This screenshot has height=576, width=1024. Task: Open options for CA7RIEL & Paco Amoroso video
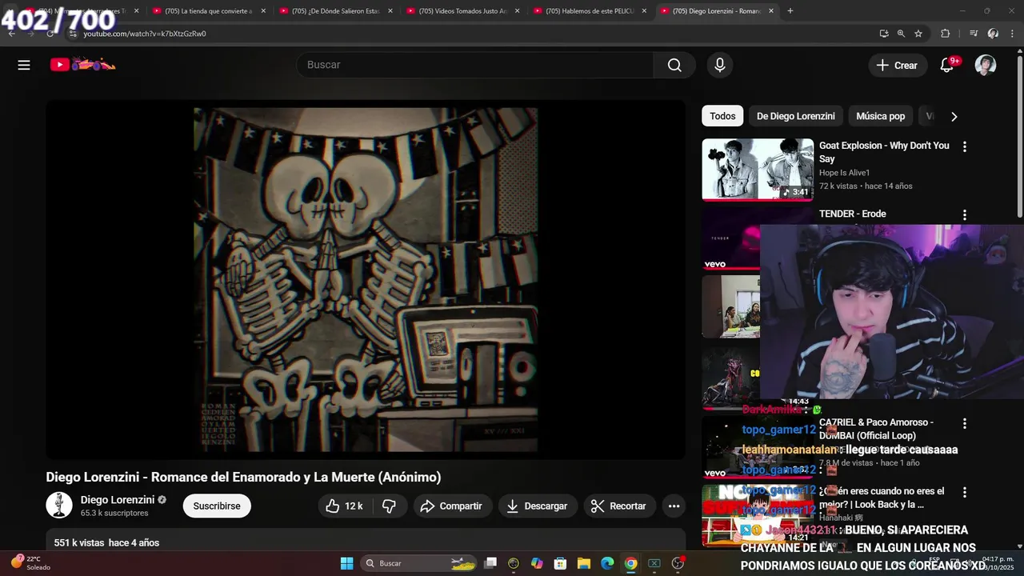click(x=964, y=423)
